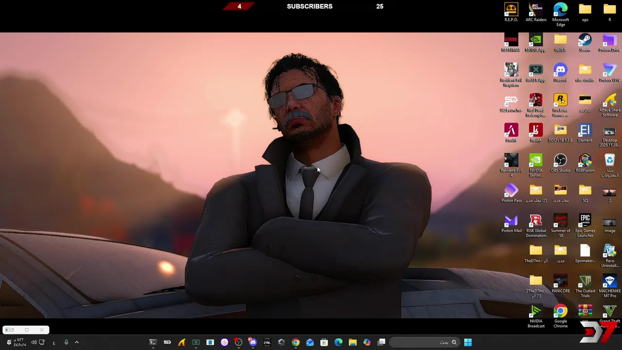Open the CTRL app on the taskbar
Viewport: 622px width, 350px height.
(x=267, y=342)
